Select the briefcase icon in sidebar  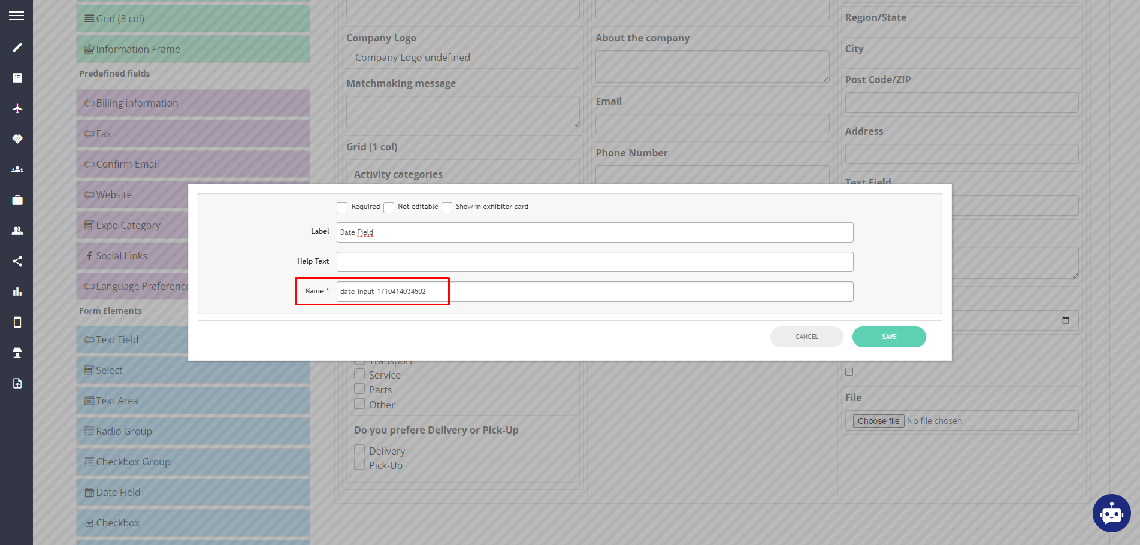click(x=17, y=199)
